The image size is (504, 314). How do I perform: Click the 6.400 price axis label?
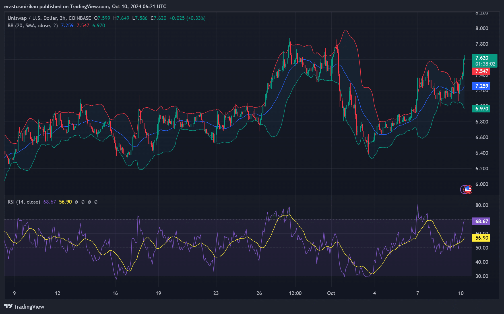point(482,153)
